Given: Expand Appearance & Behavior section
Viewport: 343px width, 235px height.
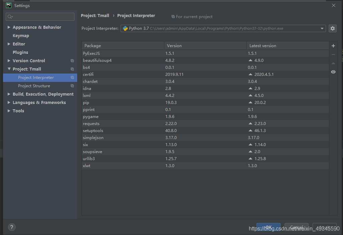Looking at the screenshot, I should click(x=9, y=27).
